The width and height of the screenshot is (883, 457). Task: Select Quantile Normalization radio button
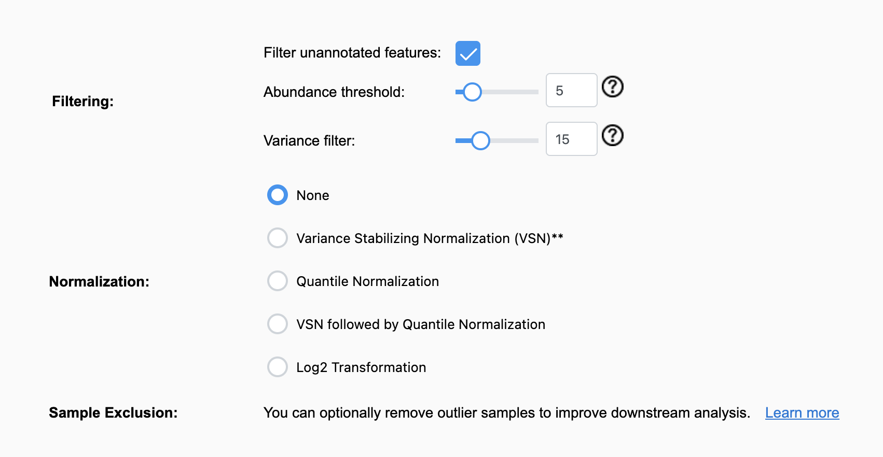[x=278, y=281]
